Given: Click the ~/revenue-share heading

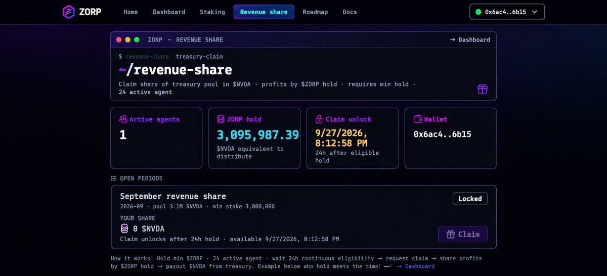Looking at the screenshot, I should click(x=176, y=69).
